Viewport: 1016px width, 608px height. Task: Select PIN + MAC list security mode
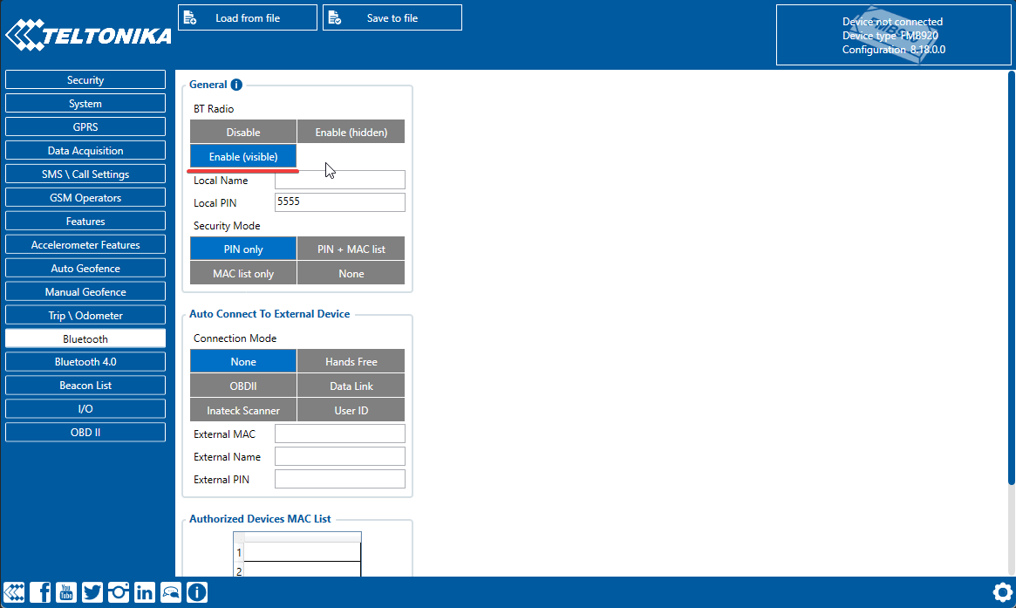point(351,249)
